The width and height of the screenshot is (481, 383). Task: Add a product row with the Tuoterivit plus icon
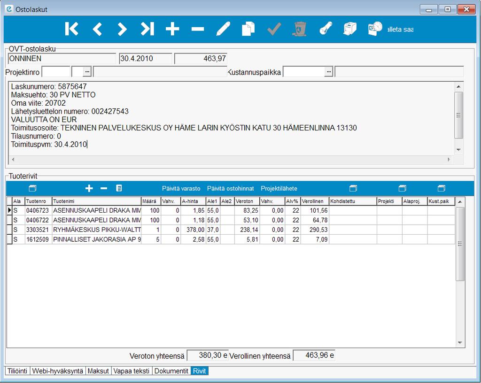[89, 188]
